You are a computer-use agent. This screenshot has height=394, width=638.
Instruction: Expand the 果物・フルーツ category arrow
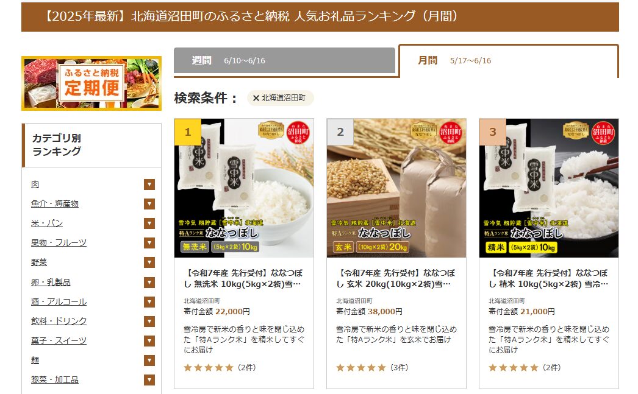click(x=149, y=243)
